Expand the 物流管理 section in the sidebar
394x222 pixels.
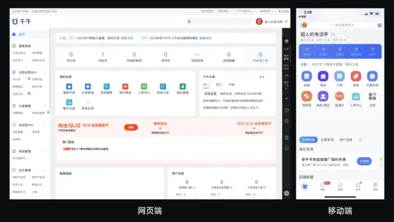[45, 151]
